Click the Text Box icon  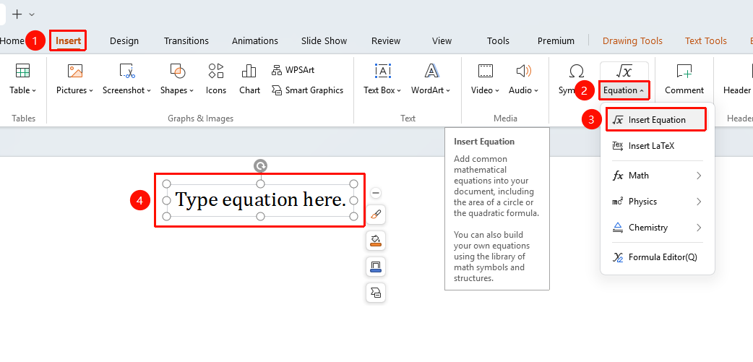[382, 71]
